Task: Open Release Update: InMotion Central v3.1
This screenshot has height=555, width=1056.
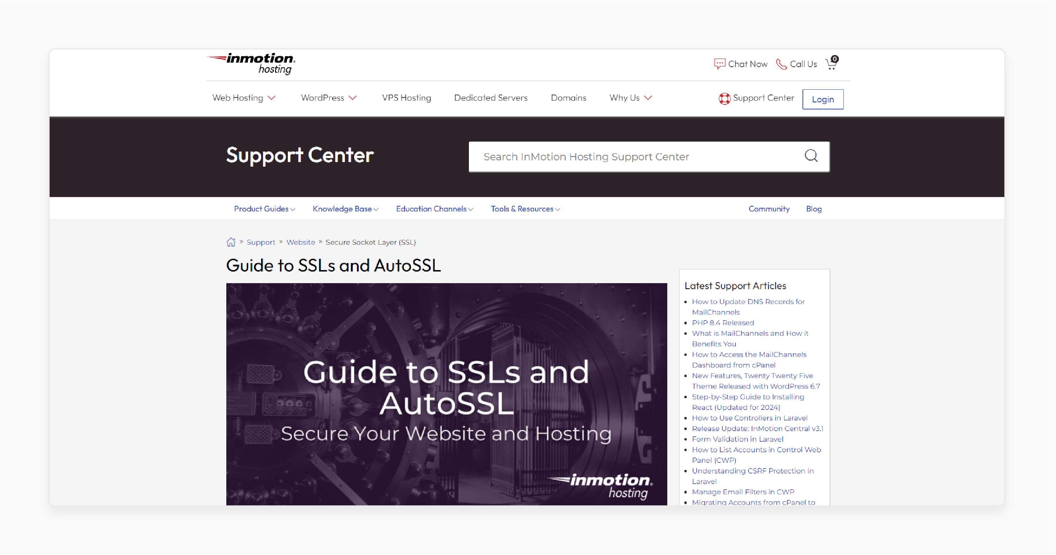Action: click(758, 428)
